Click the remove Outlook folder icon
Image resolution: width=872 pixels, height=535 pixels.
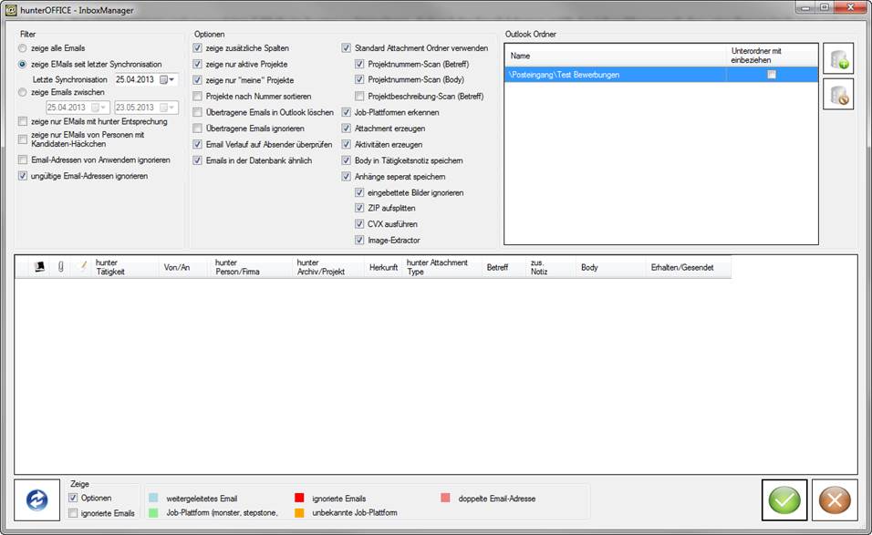tap(838, 95)
